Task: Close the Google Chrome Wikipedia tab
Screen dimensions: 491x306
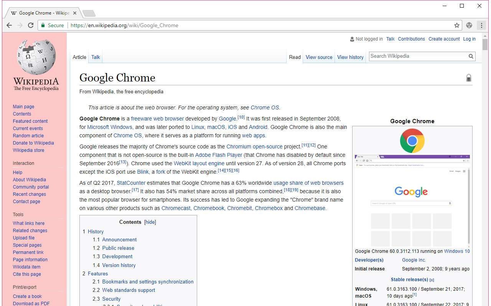Action: click(75, 13)
